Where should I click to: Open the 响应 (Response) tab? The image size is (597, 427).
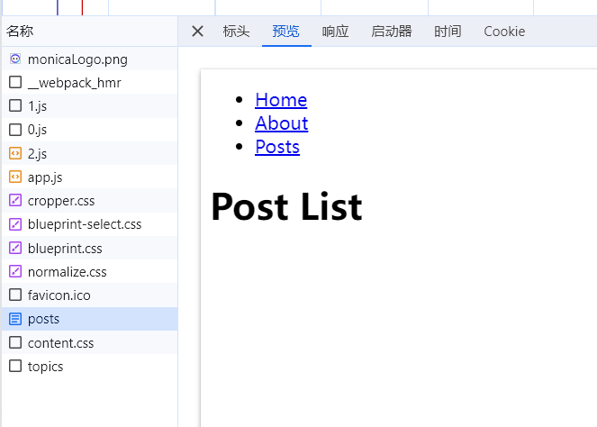[x=335, y=32]
